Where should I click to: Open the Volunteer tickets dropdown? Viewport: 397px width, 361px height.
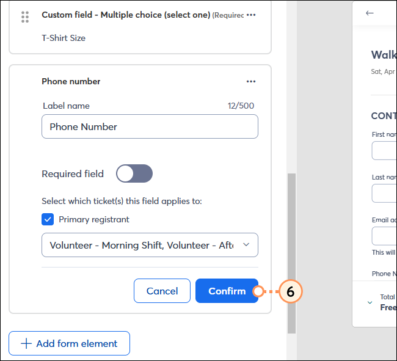150,245
